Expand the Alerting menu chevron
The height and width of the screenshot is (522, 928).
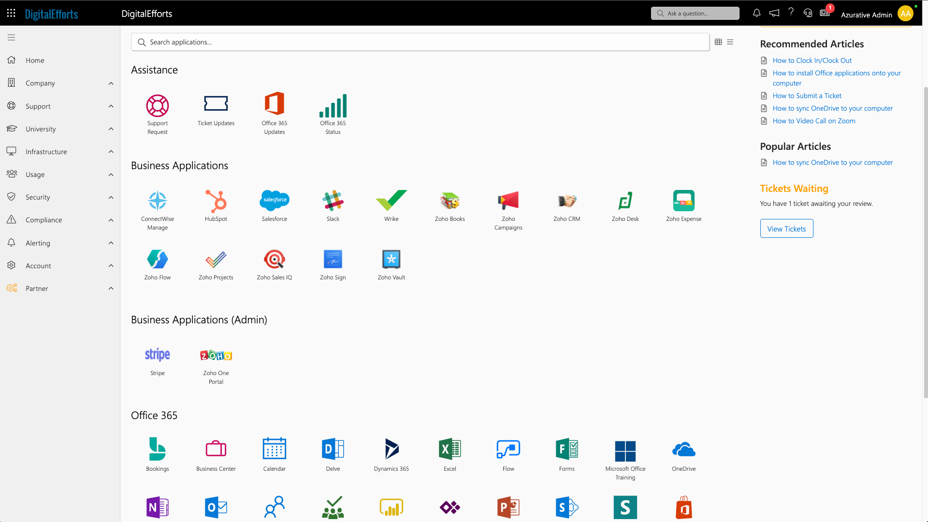[x=111, y=243]
